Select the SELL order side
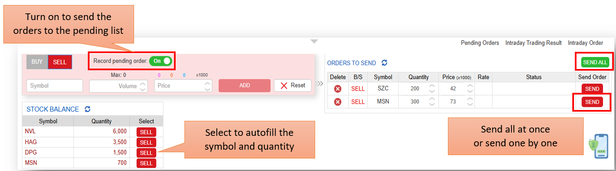This screenshot has height=171, width=616. point(60,62)
